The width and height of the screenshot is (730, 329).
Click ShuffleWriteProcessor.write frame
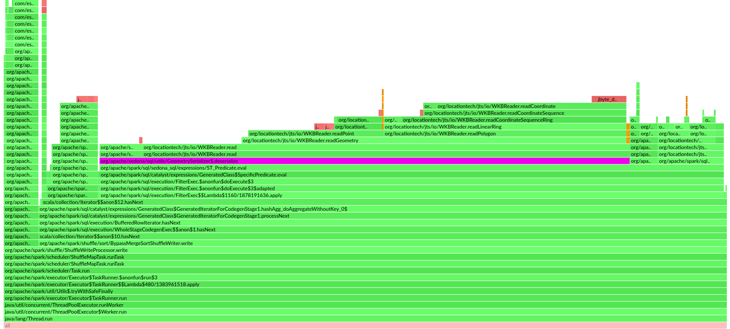coord(365,250)
